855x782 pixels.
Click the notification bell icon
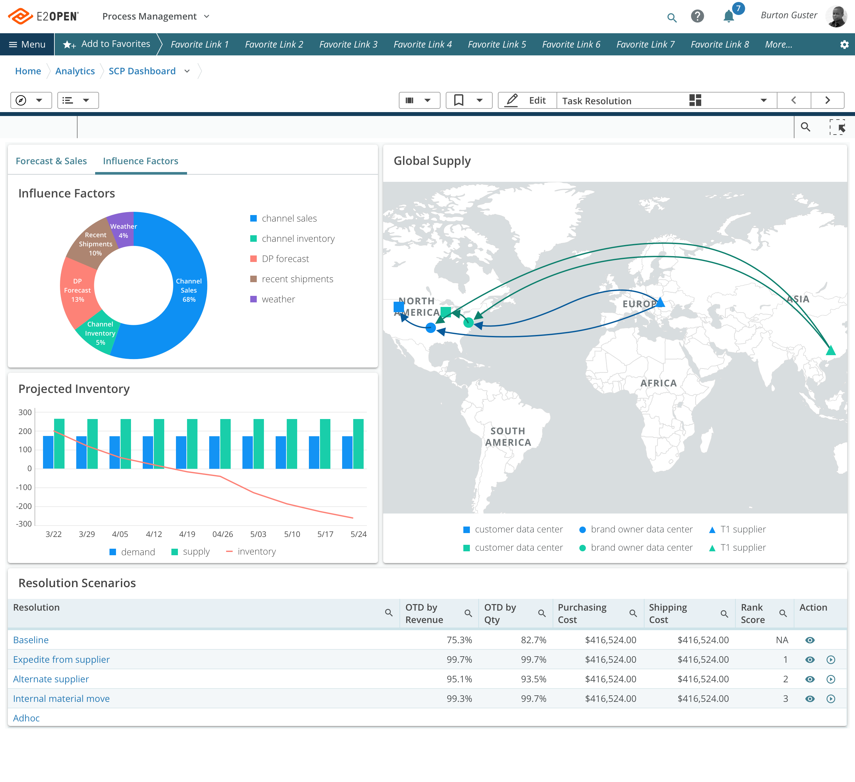[x=728, y=17]
